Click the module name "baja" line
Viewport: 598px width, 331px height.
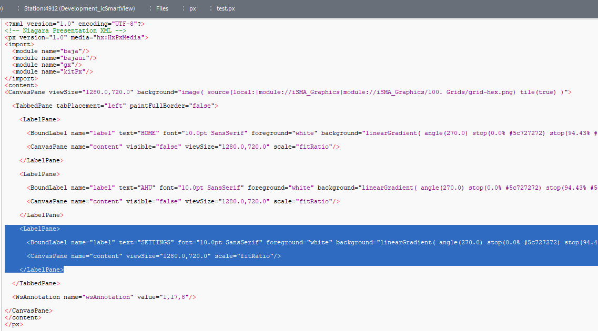pos(50,51)
